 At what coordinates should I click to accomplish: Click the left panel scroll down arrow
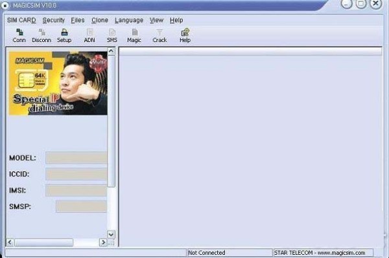click(111, 234)
